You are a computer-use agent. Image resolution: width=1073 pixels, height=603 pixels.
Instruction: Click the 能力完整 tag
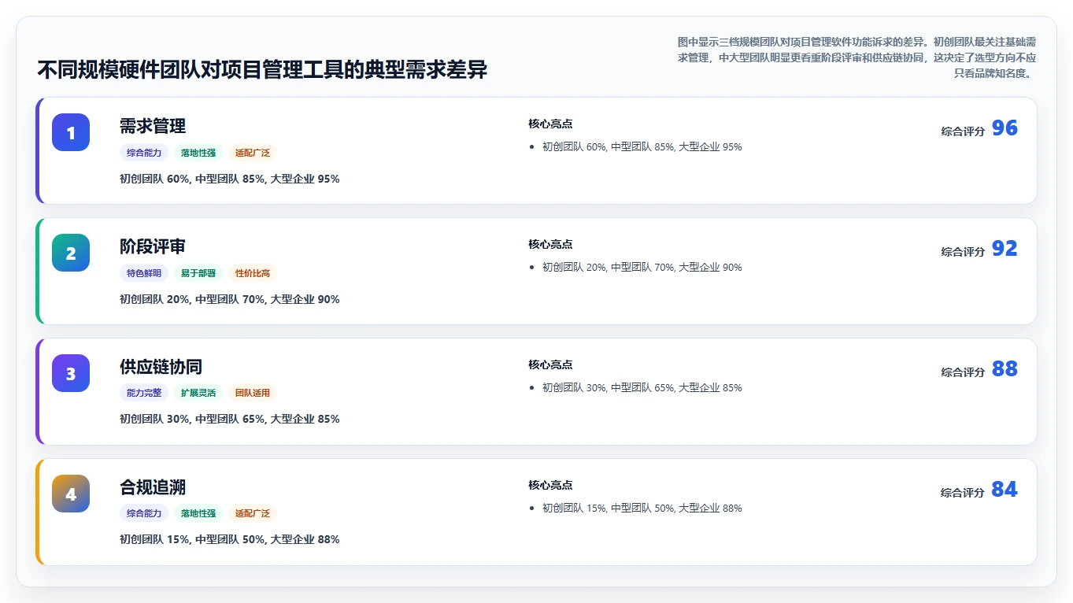[144, 393]
